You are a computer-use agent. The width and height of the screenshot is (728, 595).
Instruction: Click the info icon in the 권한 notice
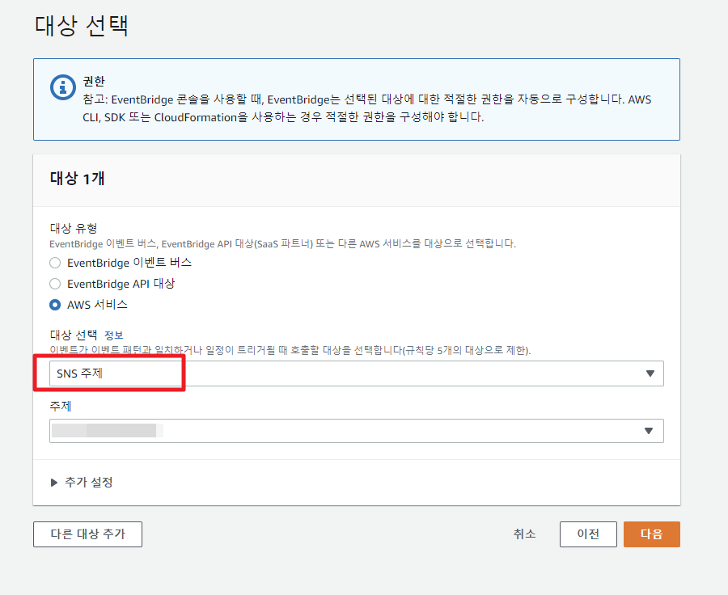point(62,88)
